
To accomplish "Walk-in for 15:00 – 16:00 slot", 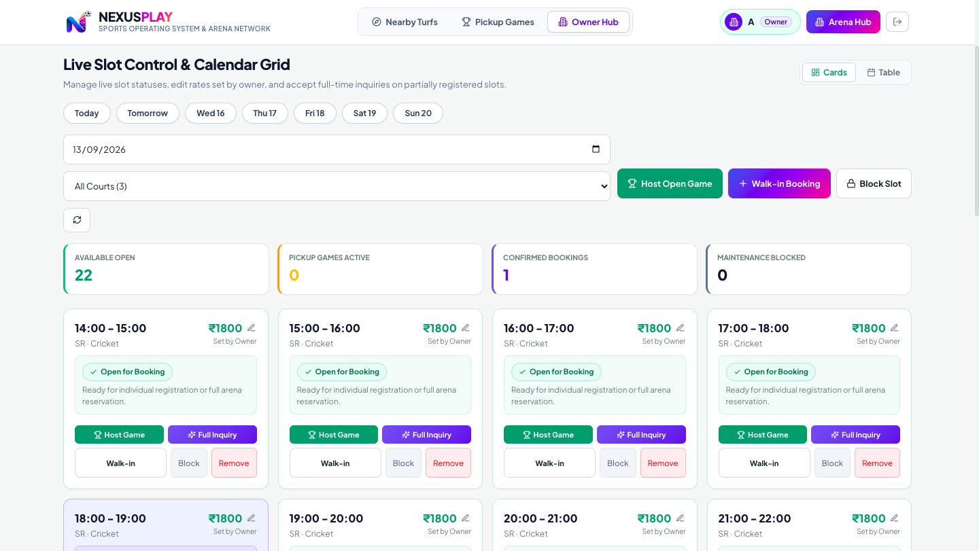I will [335, 463].
